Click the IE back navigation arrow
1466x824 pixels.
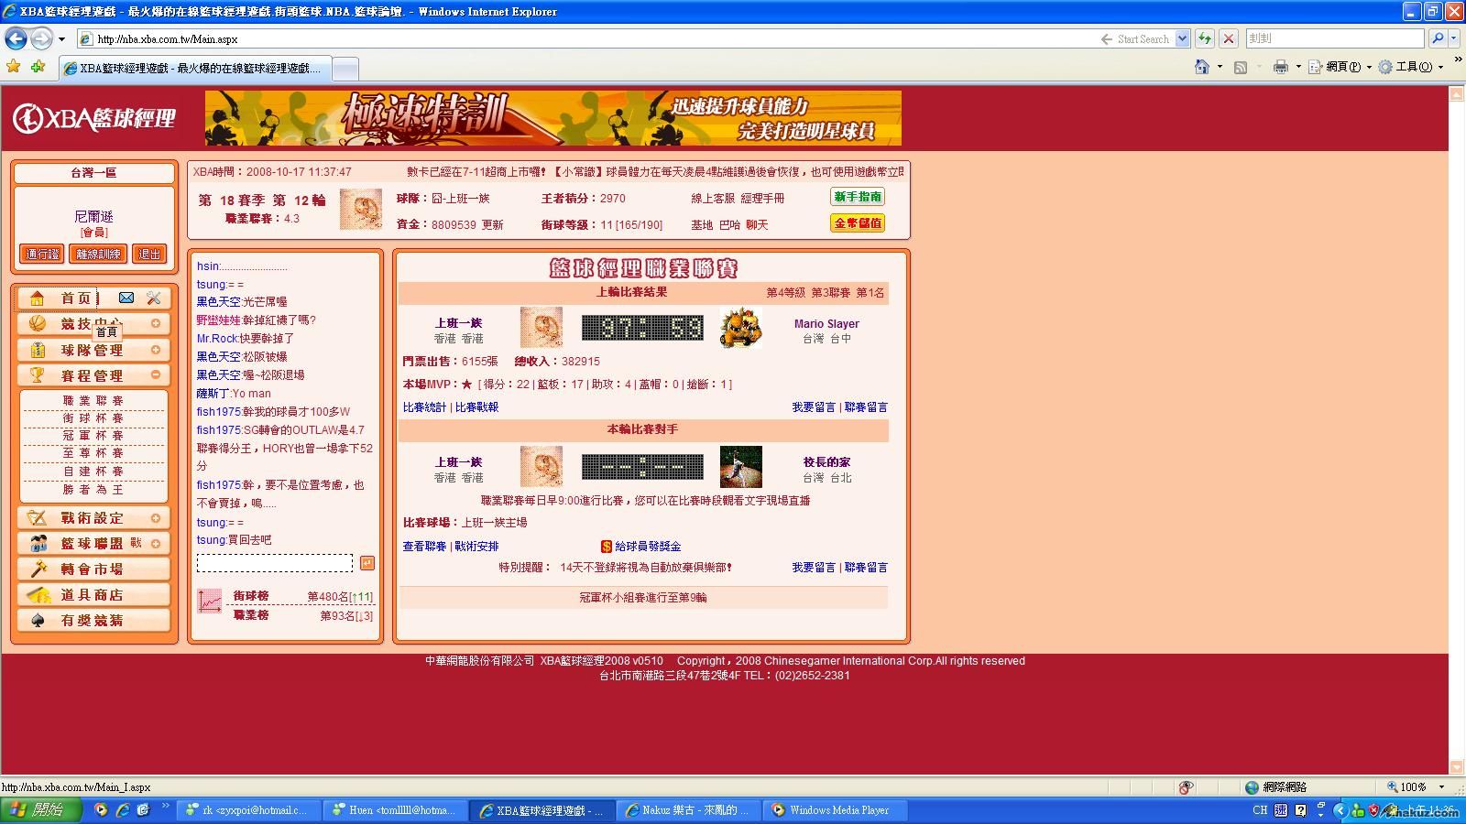click(x=16, y=38)
